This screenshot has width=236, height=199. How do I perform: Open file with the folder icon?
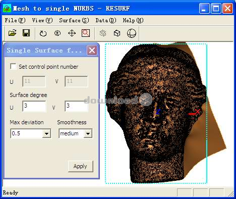pyautogui.click(x=13, y=33)
